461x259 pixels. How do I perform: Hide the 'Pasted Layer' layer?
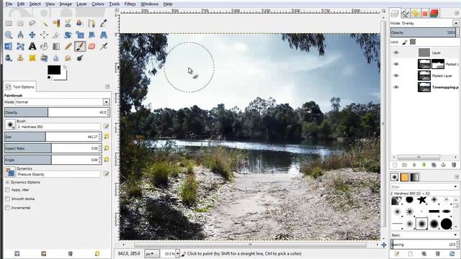pos(396,76)
